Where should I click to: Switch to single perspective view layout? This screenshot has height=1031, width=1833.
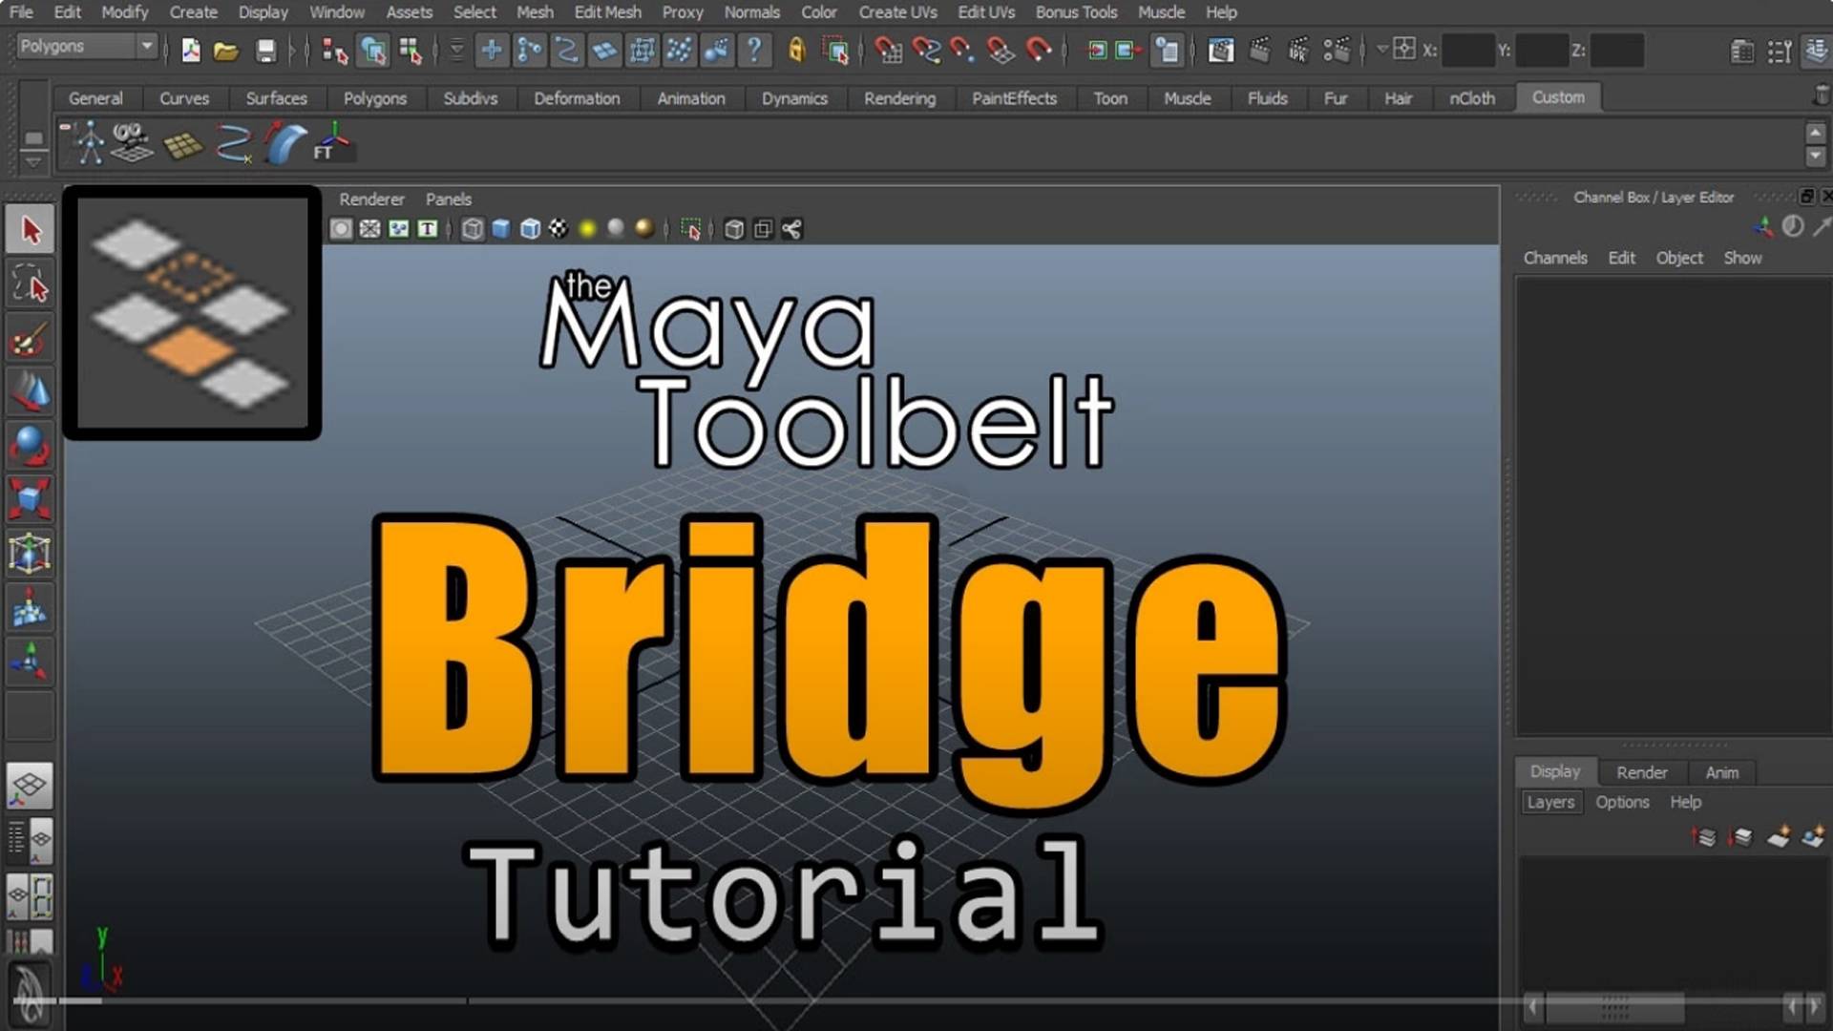pos(30,786)
